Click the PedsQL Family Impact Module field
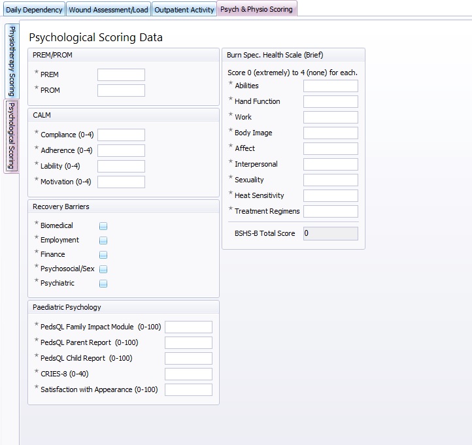Image resolution: width=472 pixels, height=445 pixels. point(188,327)
